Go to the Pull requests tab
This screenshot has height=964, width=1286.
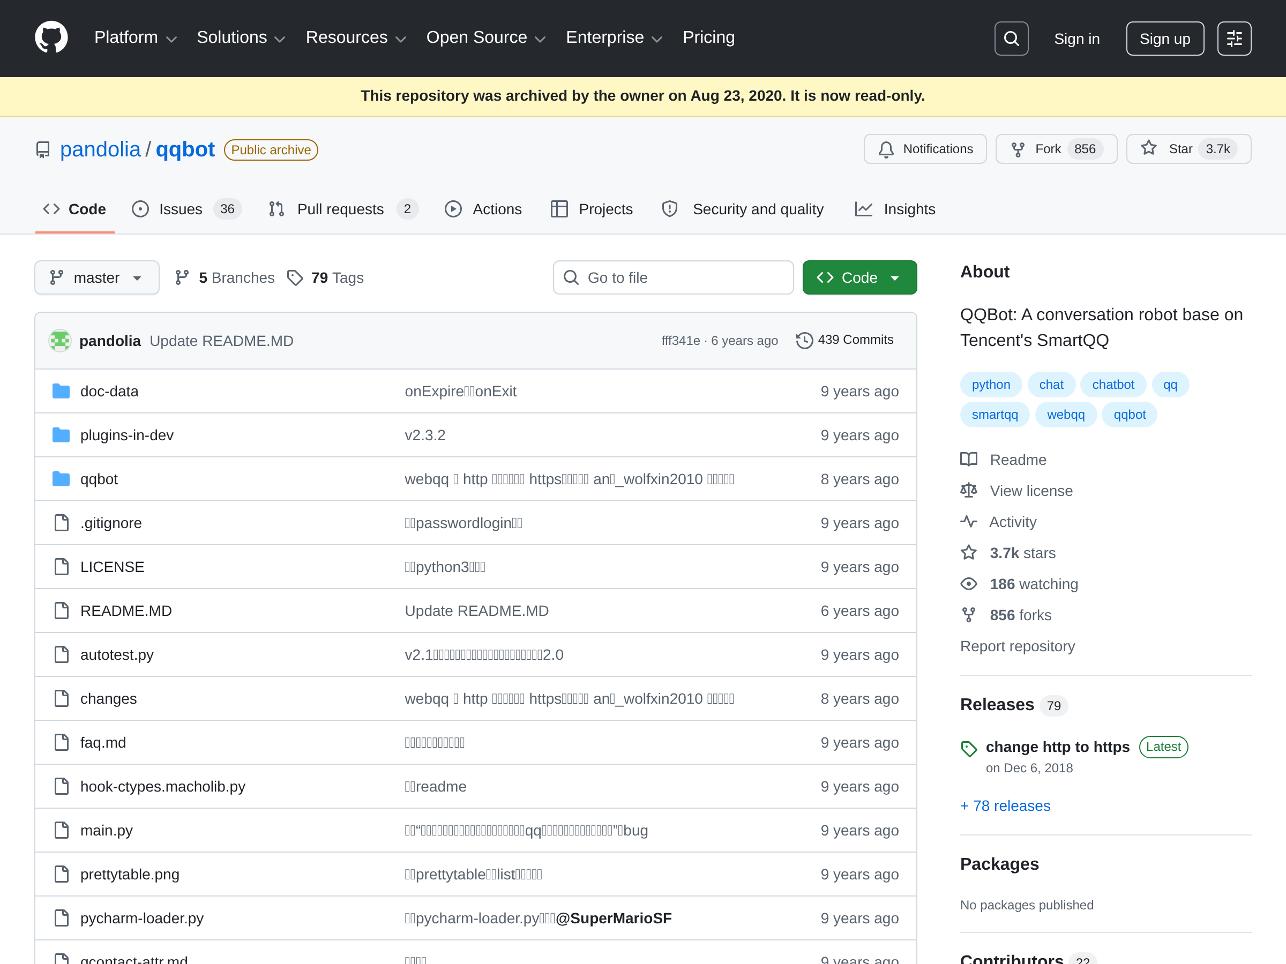340,209
